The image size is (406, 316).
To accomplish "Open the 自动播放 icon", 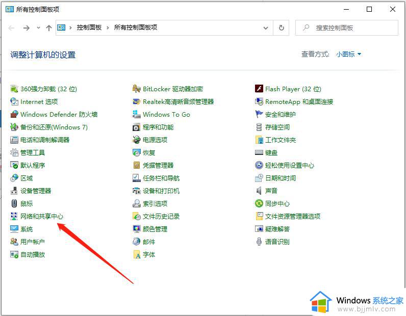I will pyautogui.click(x=14, y=254).
